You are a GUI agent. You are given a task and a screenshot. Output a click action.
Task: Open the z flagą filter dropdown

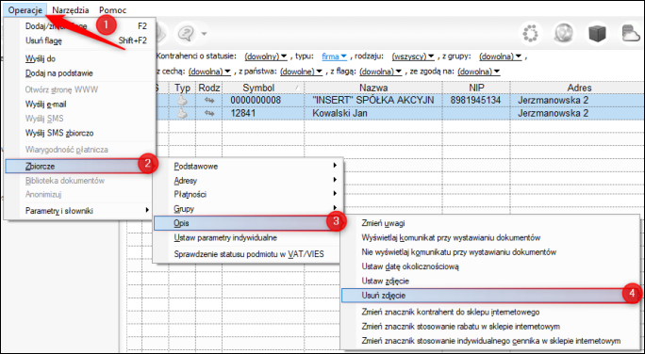point(381,72)
